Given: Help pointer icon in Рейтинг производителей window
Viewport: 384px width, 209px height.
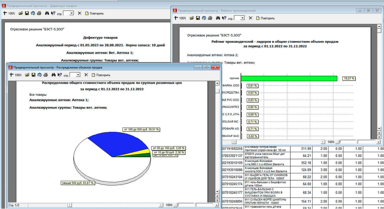Looking at the screenshot, I should [224, 18].
